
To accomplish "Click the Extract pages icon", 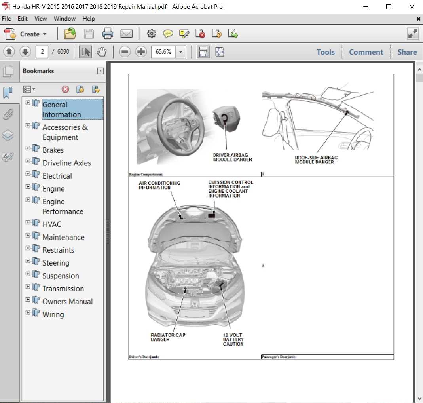I will [233, 34].
